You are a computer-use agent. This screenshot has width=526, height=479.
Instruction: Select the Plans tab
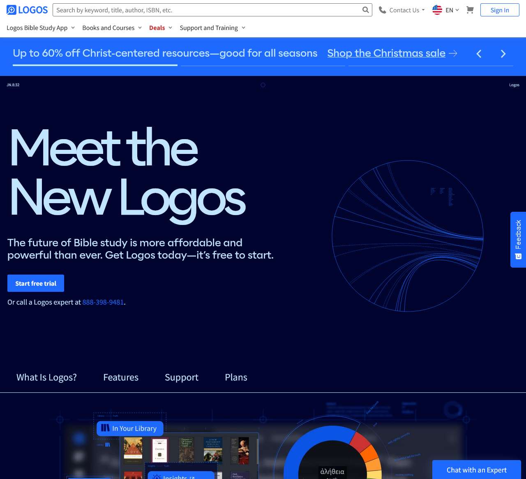pos(236,377)
